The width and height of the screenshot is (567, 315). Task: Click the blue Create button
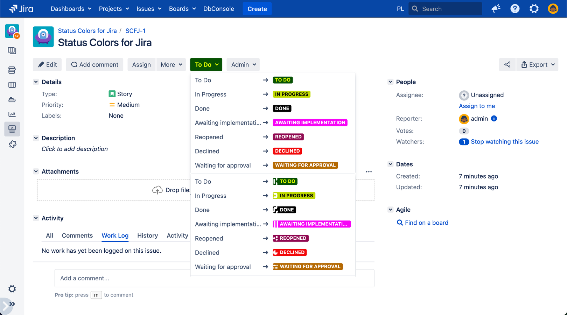coord(257,9)
